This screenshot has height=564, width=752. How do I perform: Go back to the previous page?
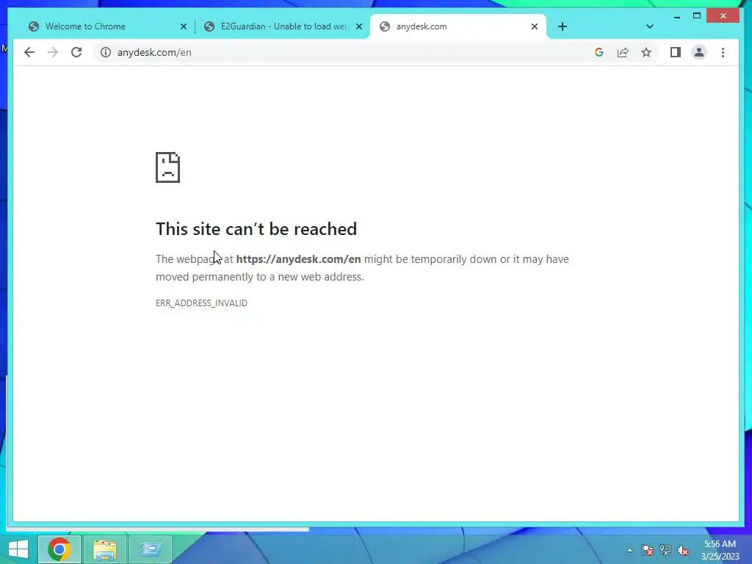(x=29, y=52)
